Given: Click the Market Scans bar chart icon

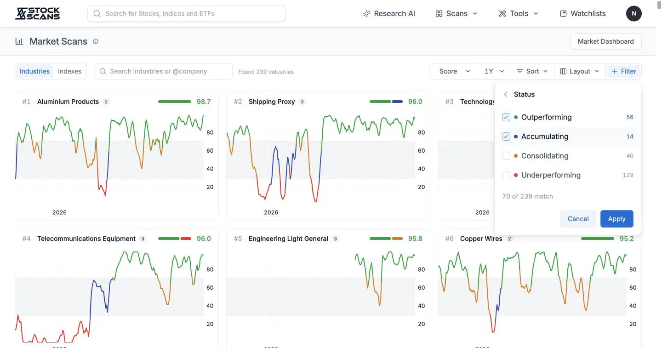Looking at the screenshot, I should (19, 41).
